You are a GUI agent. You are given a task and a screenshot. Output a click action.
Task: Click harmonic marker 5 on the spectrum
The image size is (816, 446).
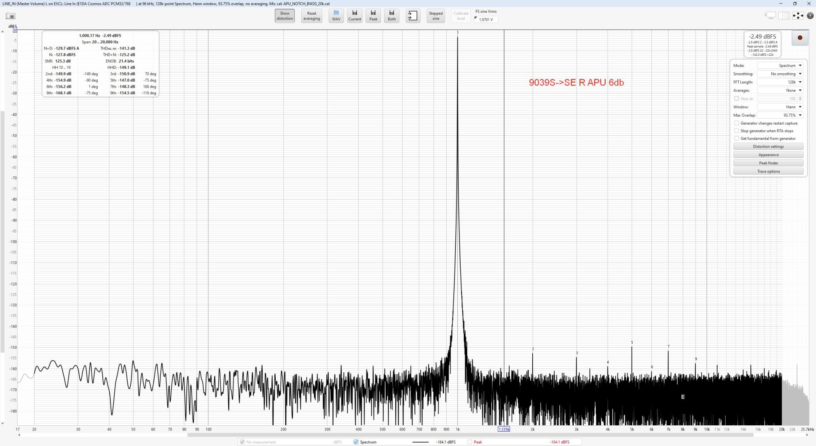point(632,342)
